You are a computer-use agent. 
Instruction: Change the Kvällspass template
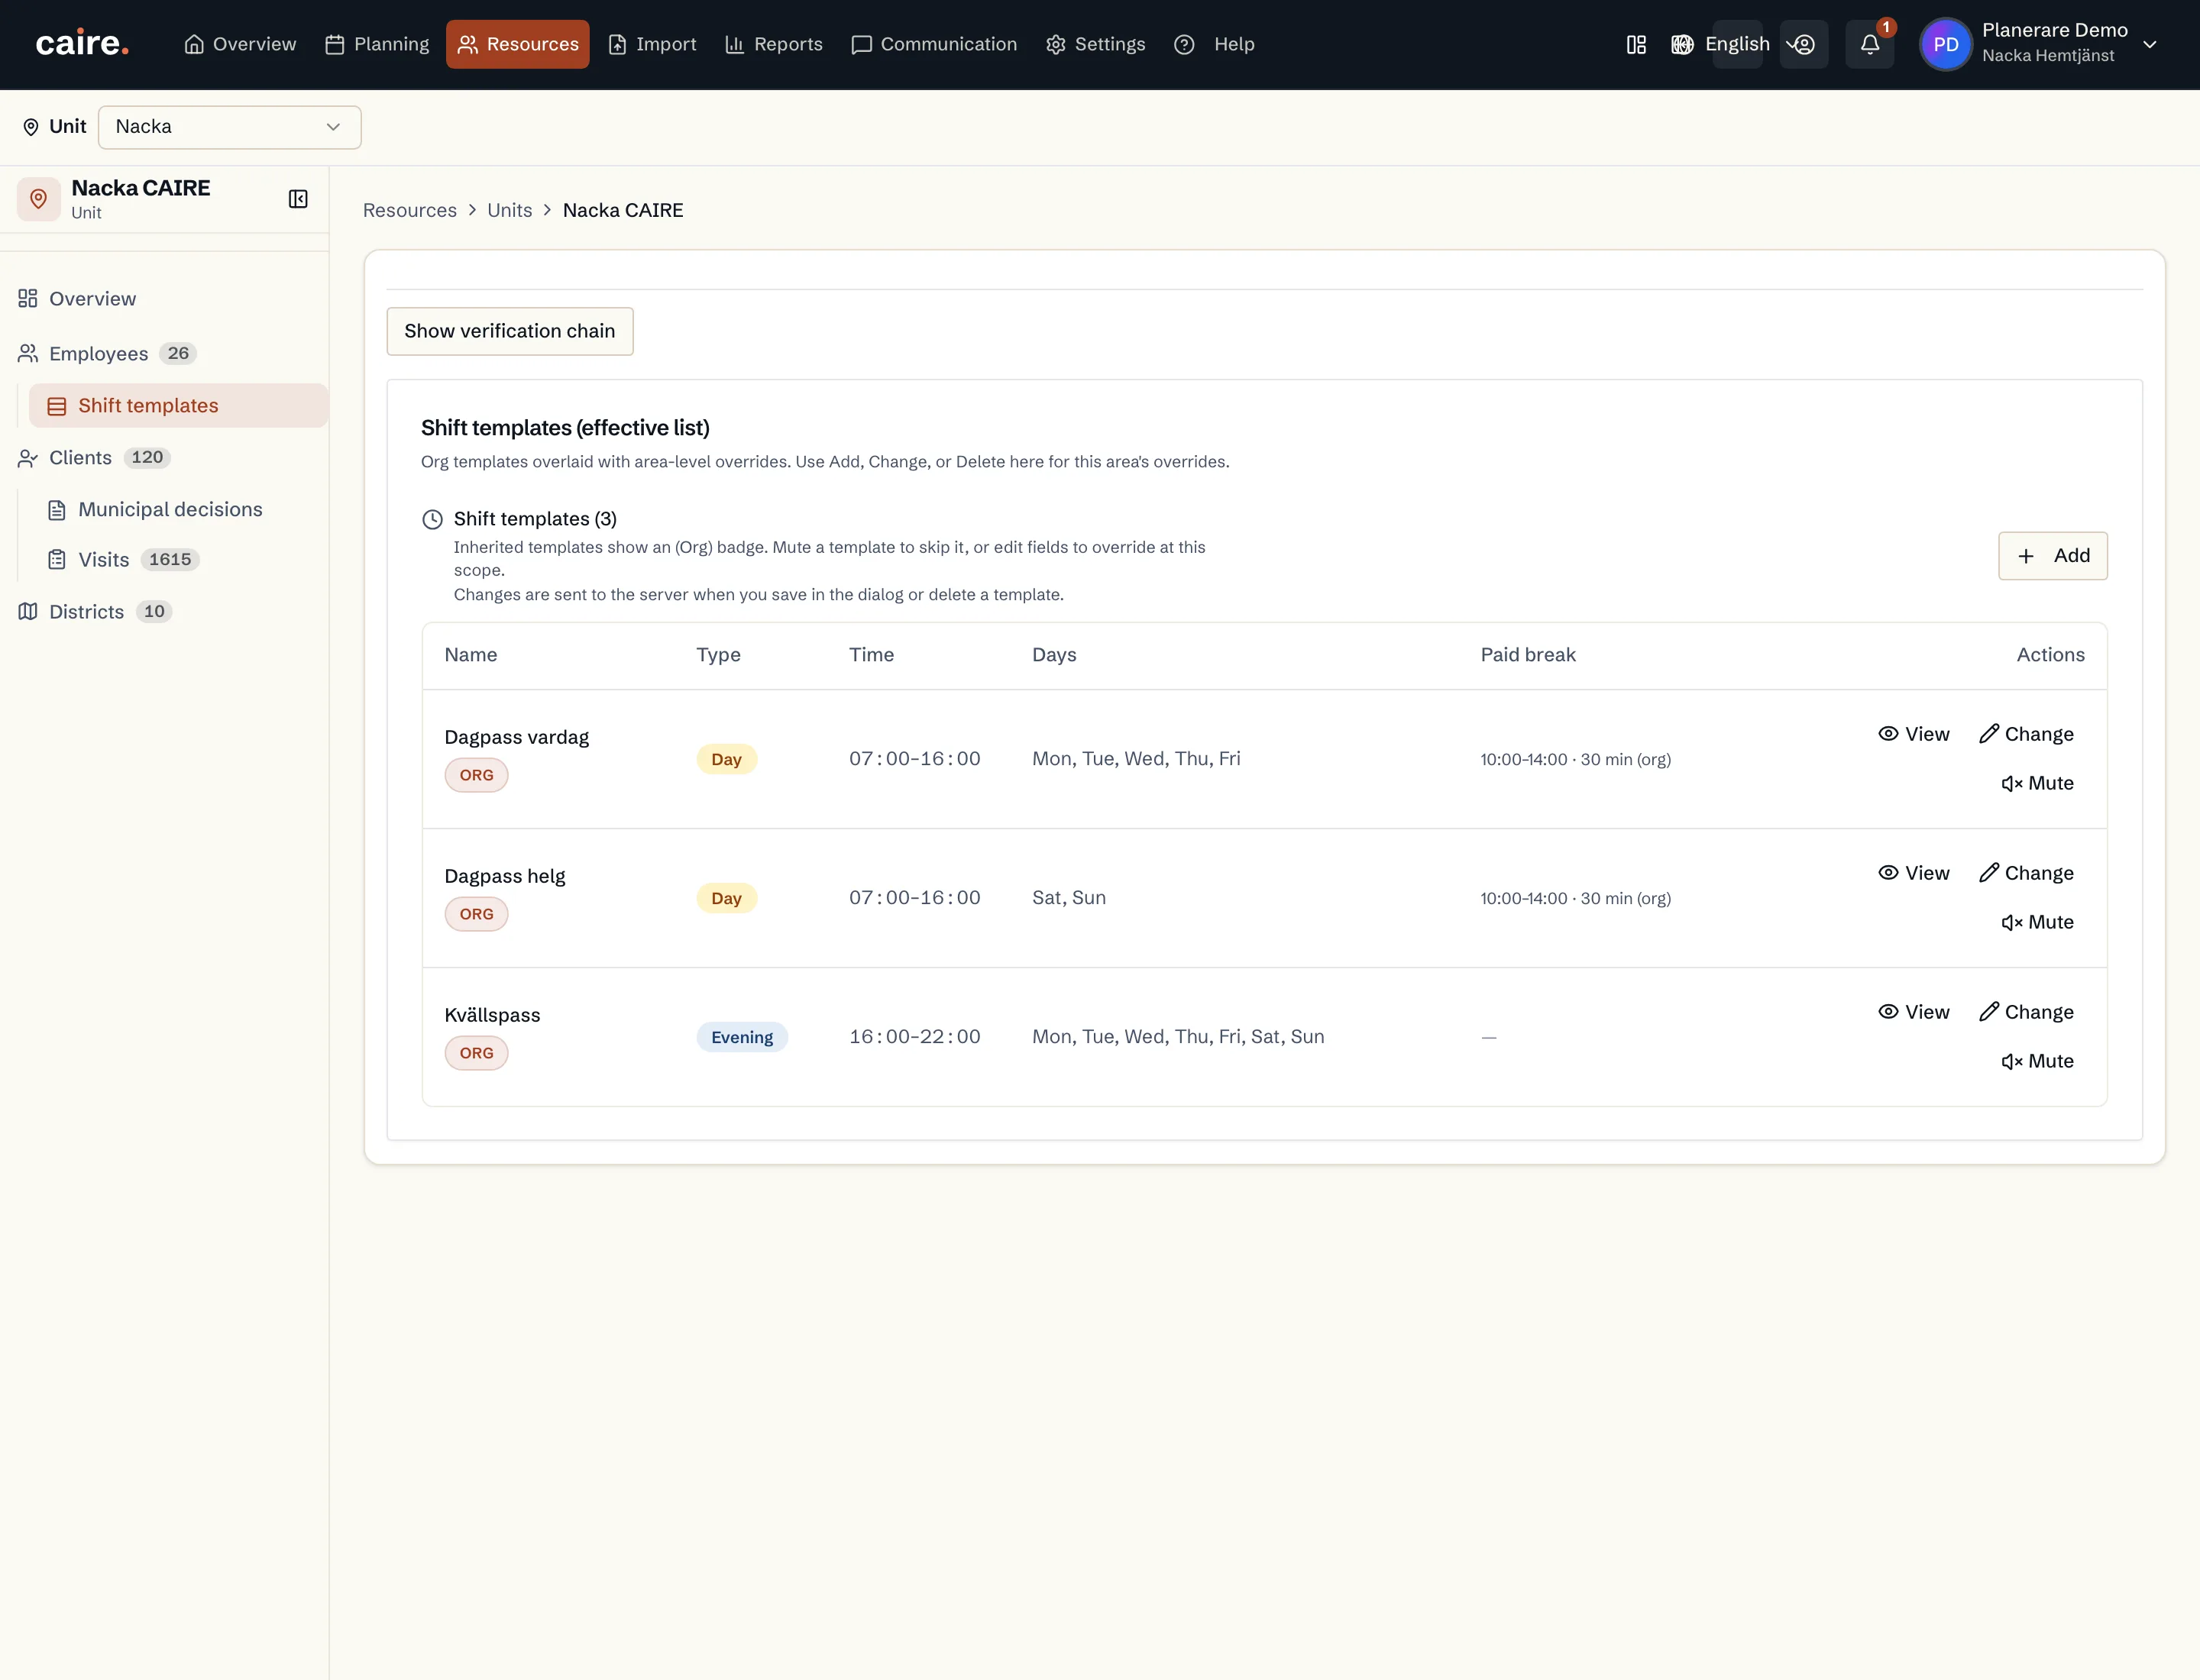pyautogui.click(x=2026, y=1012)
